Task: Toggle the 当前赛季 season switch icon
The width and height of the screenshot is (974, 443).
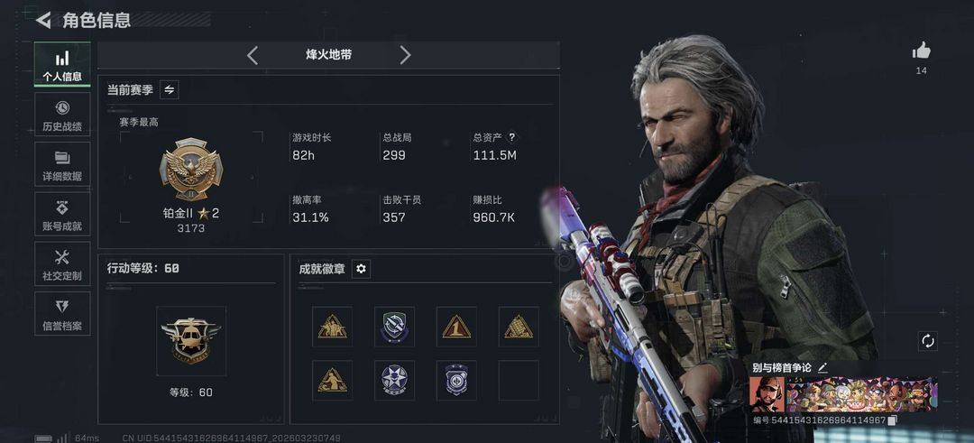Action: [x=169, y=89]
